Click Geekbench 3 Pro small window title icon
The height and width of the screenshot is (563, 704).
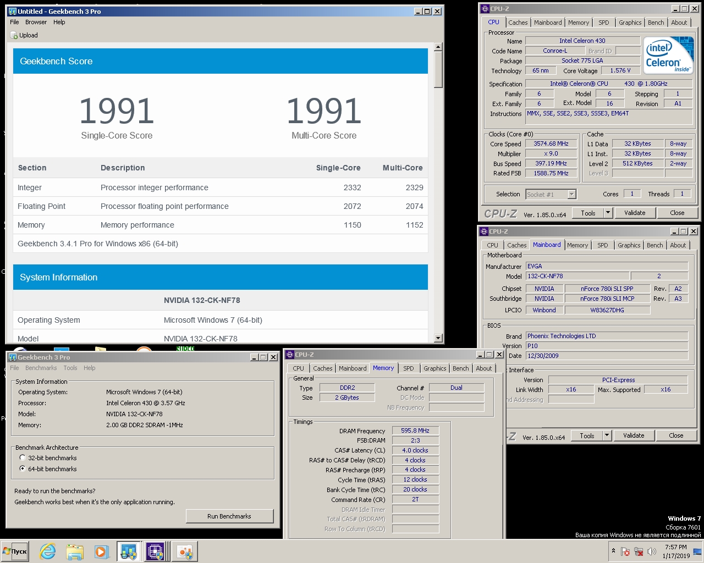12,357
